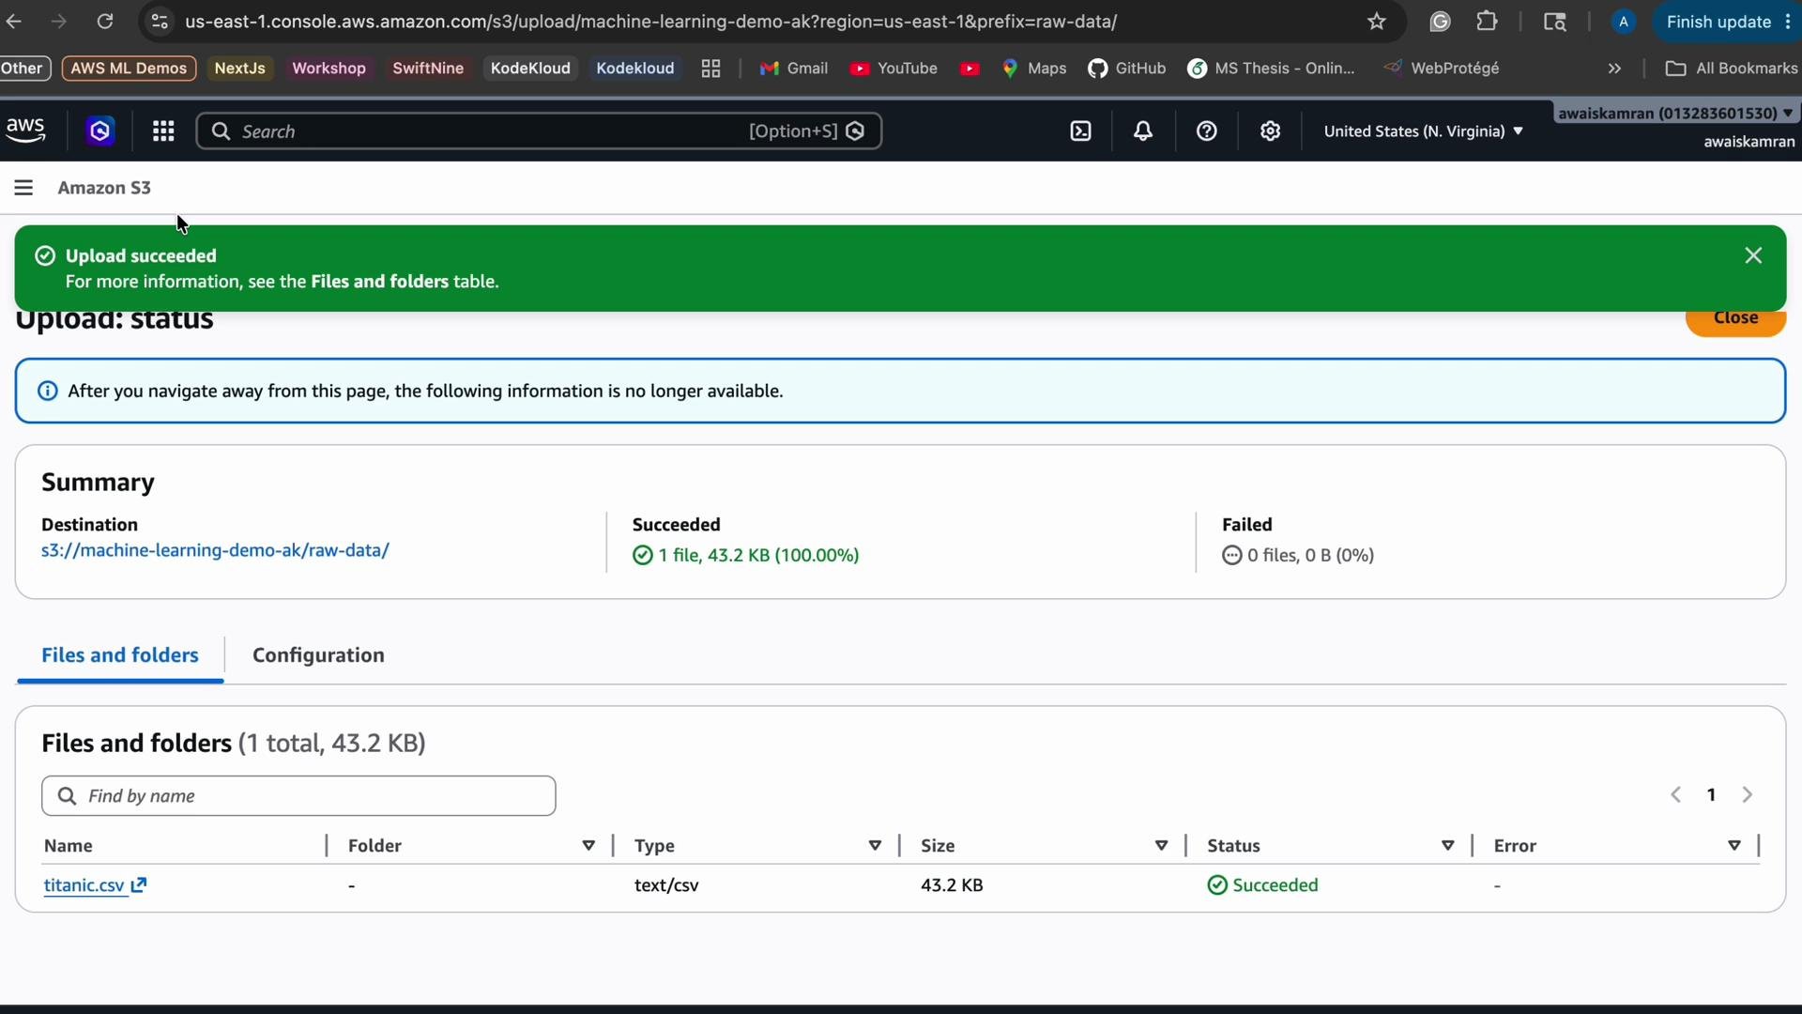The height and width of the screenshot is (1014, 1802).
Task: Click the Amazon S3 breadcrumb title
Action: (x=104, y=188)
